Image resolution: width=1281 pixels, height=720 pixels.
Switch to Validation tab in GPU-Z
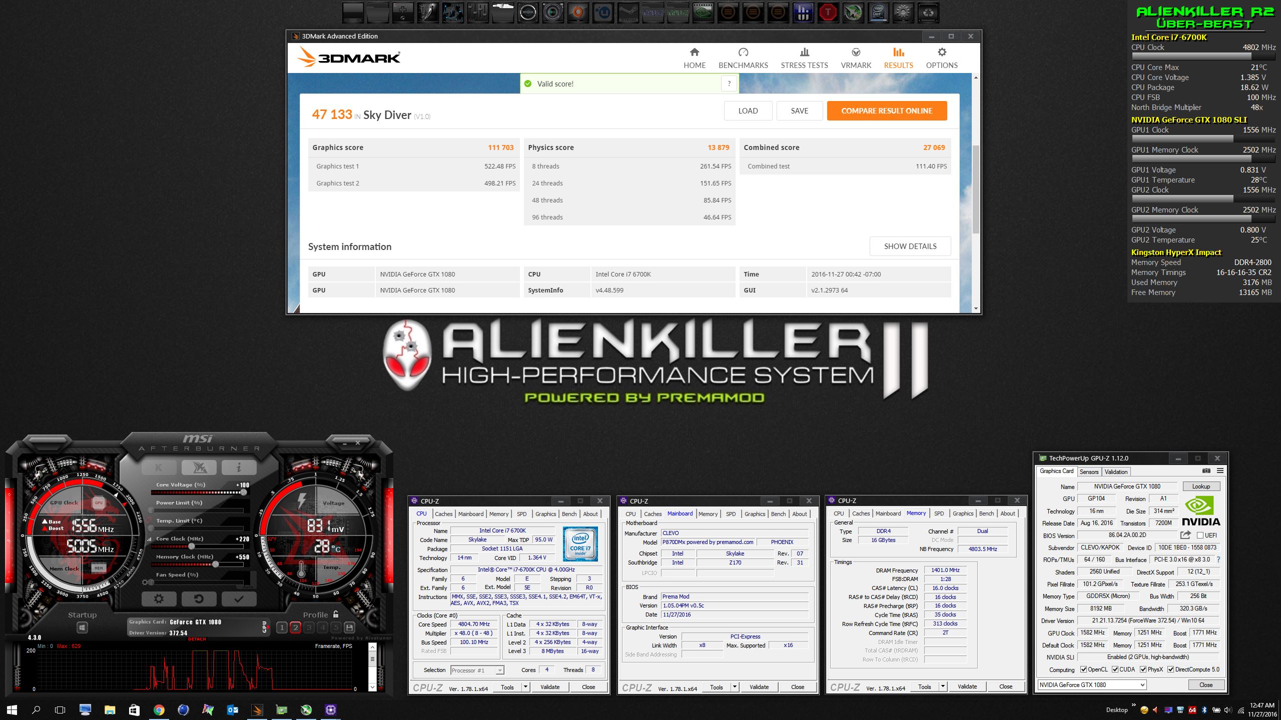click(1116, 471)
